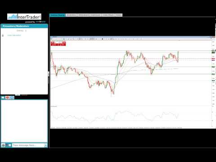Click the Presenters/Moderators panel header
The image size is (216, 162).
[x=24, y=26]
